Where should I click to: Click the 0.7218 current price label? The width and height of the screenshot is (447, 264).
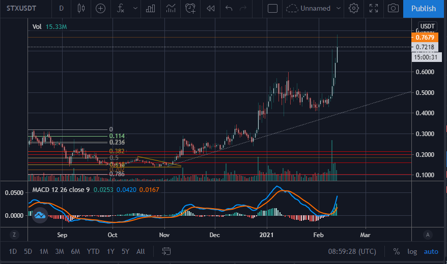click(425, 47)
